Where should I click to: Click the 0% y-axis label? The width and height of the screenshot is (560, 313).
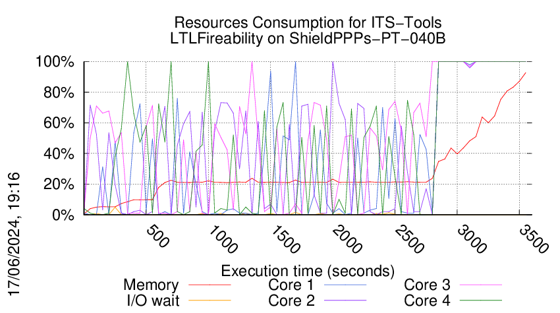[63, 215]
